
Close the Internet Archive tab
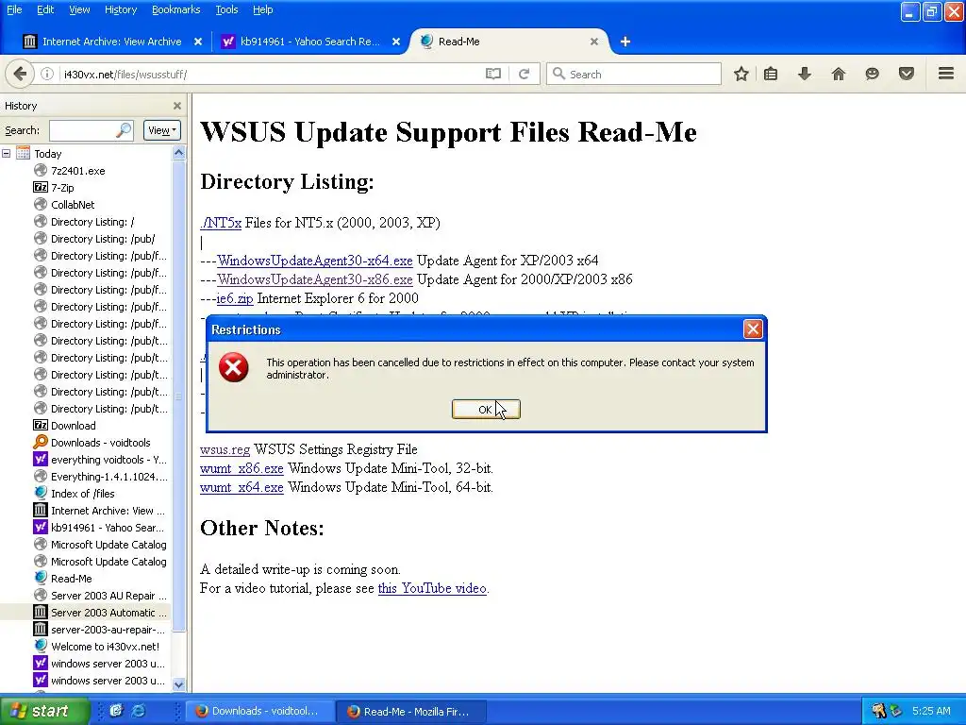pos(198,42)
